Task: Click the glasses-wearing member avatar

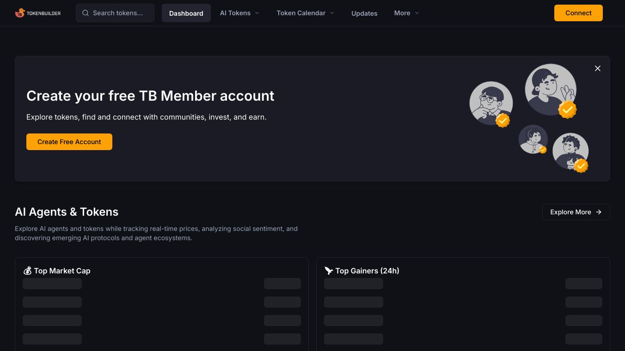Action: click(x=491, y=103)
